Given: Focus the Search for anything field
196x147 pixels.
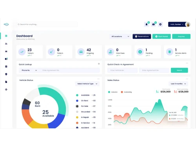Looking at the screenshot, I should tap(47, 24).
